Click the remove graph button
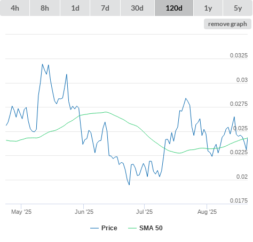The width and height of the screenshot is (253, 242). point(227,24)
